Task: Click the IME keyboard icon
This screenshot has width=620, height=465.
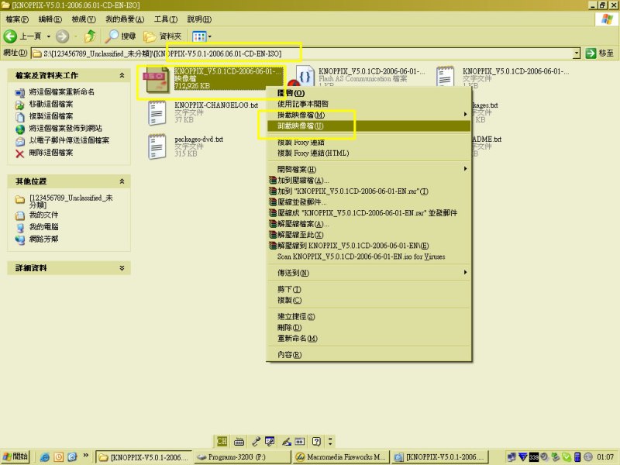Action: tap(239, 441)
